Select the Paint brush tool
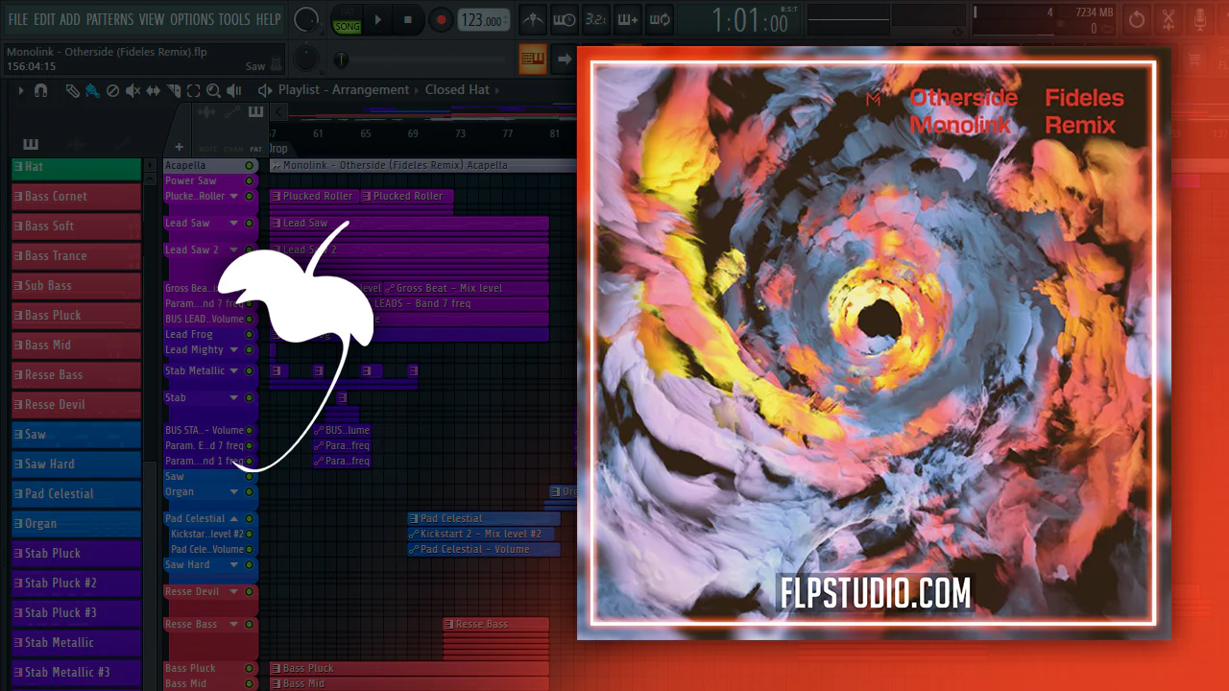 92,90
